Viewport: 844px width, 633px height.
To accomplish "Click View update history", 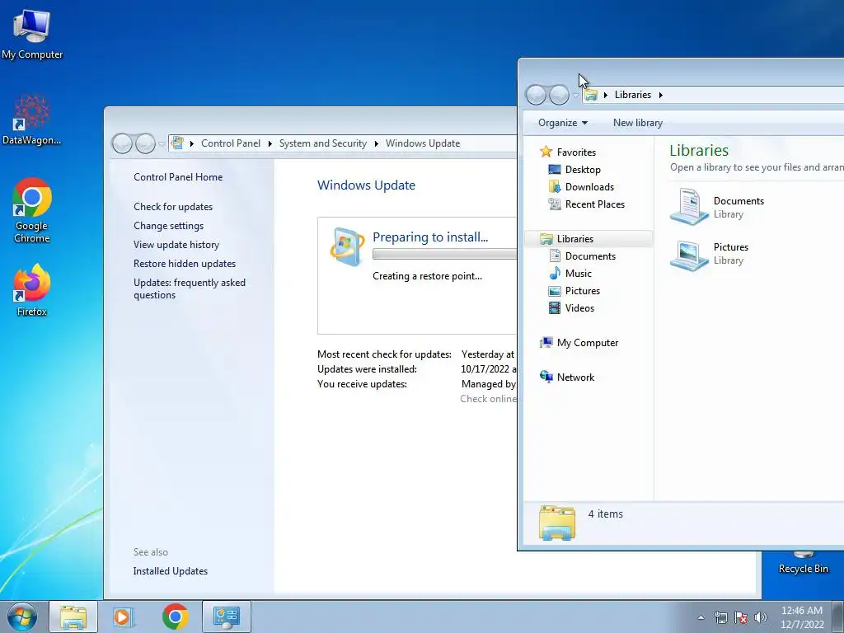I will [176, 244].
